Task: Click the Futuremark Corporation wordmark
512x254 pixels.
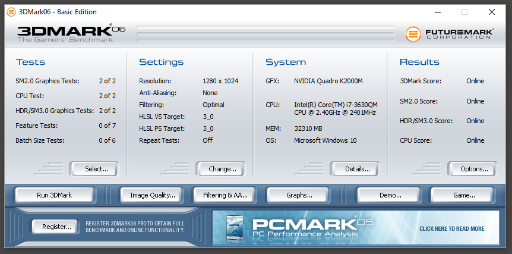Action: [x=459, y=33]
